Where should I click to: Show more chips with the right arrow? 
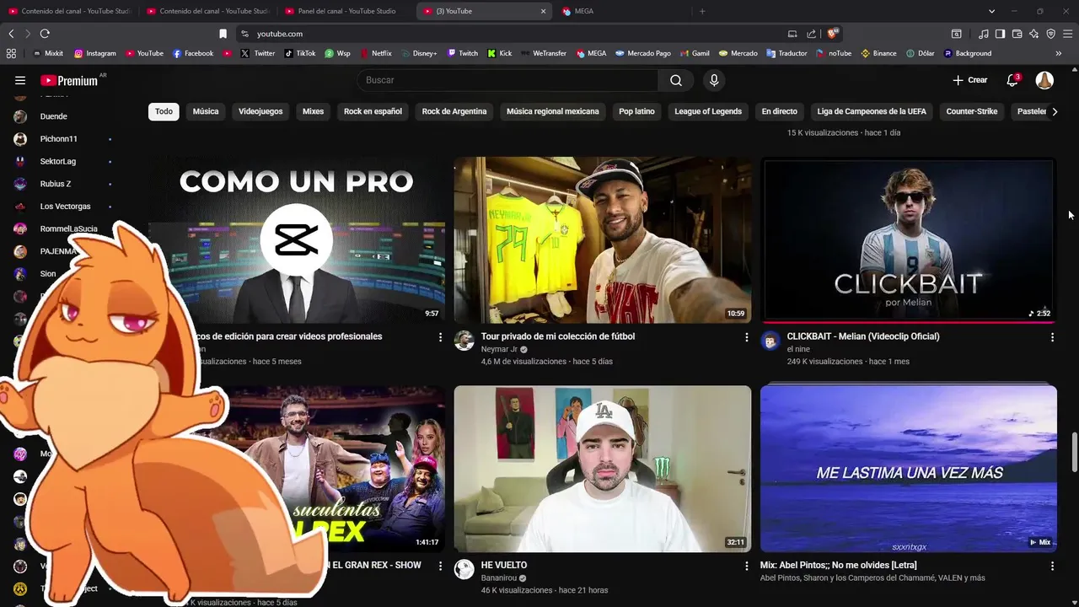[x=1054, y=111]
